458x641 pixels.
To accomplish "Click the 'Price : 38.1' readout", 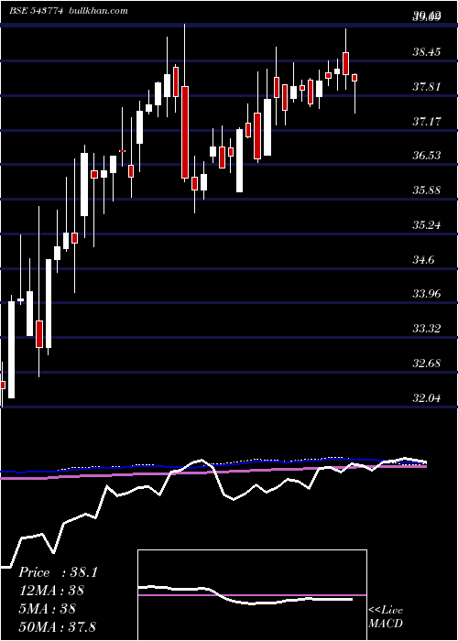I will [58, 572].
